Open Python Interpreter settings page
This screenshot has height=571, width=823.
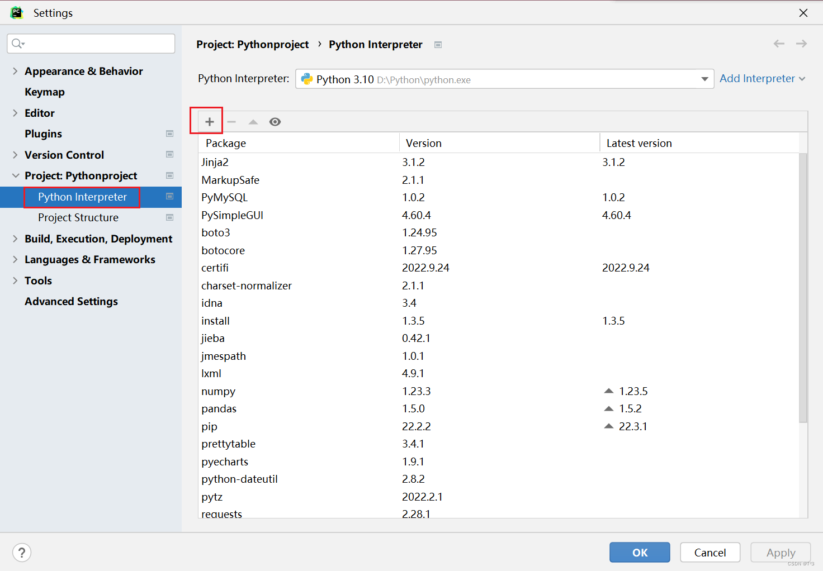(82, 197)
